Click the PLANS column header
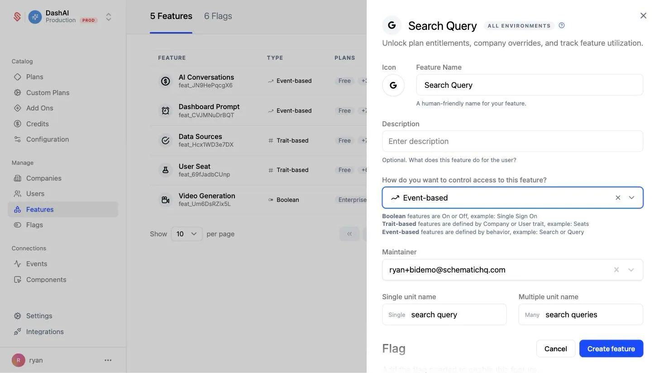659x373 pixels. pyautogui.click(x=345, y=58)
